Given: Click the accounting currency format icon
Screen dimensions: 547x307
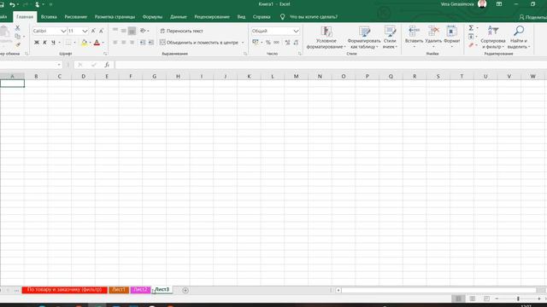Looking at the screenshot, I should coord(256,43).
